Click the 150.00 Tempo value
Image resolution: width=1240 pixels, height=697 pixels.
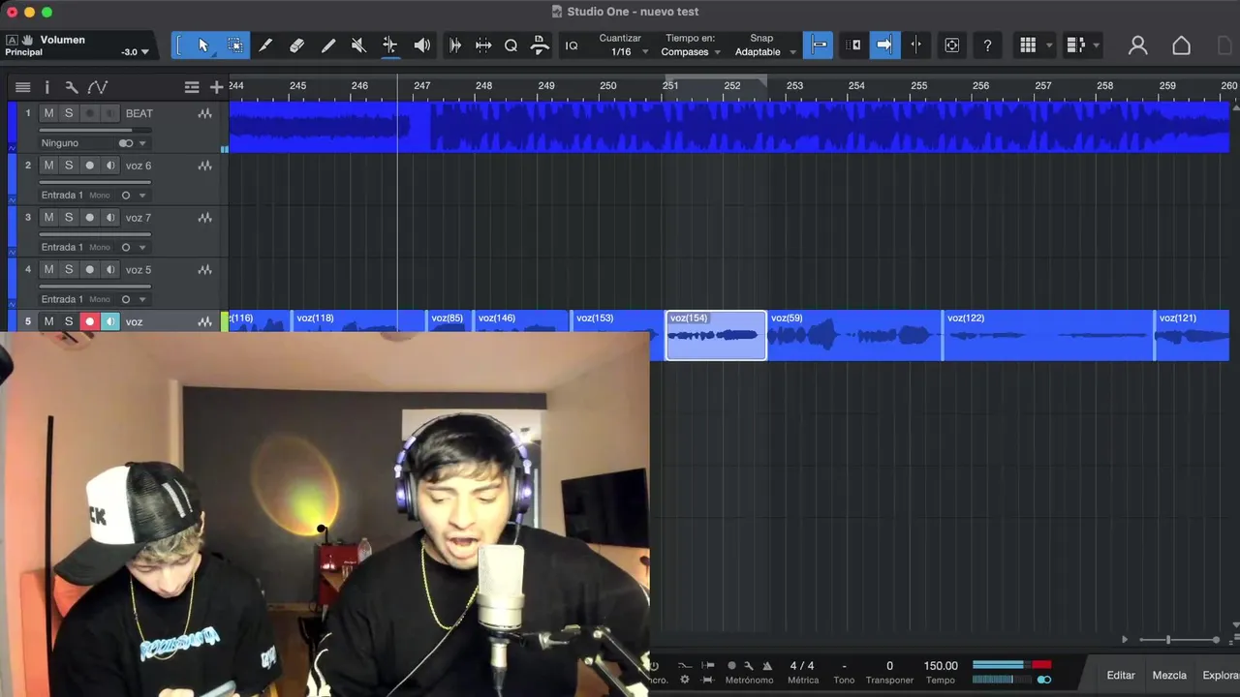pyautogui.click(x=941, y=666)
